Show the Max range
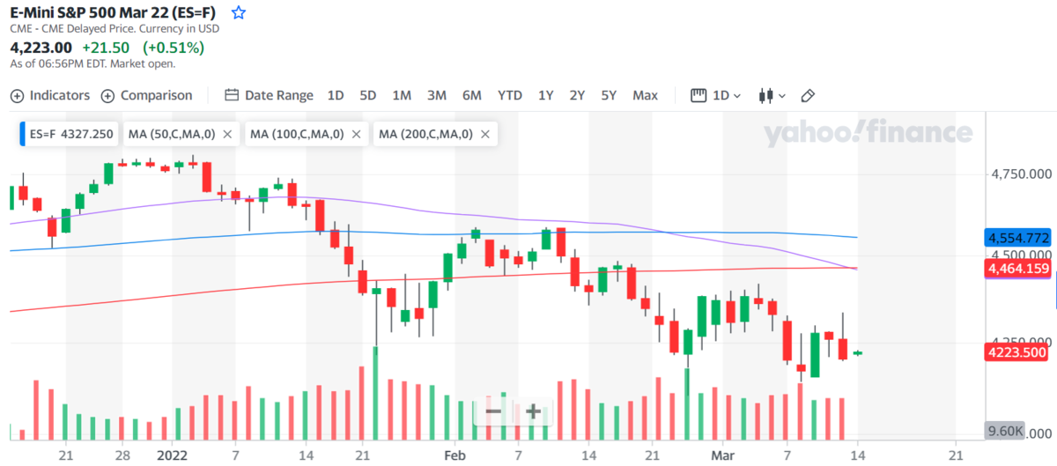 click(645, 95)
